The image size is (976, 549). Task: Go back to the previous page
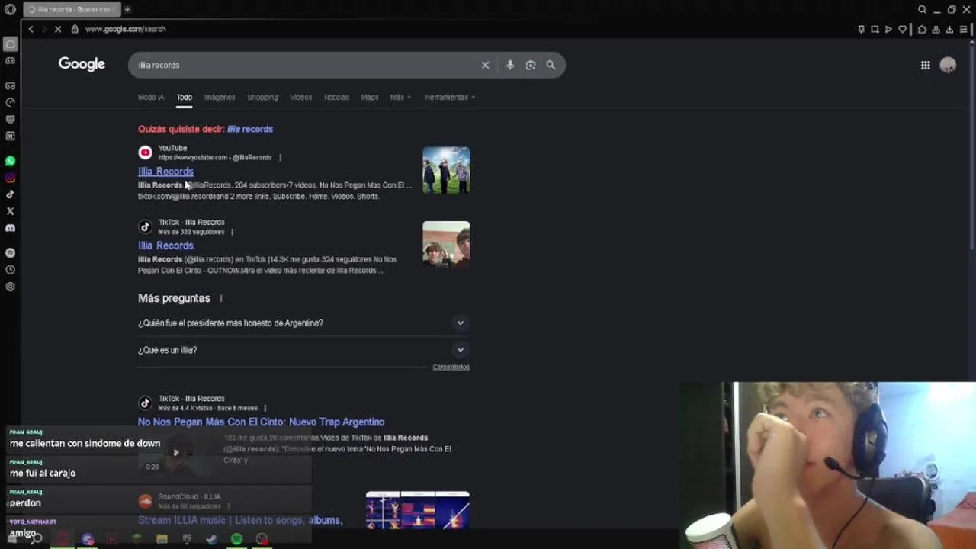[x=30, y=29]
